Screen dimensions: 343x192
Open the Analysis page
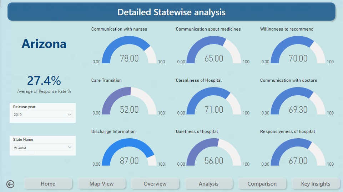209,183
